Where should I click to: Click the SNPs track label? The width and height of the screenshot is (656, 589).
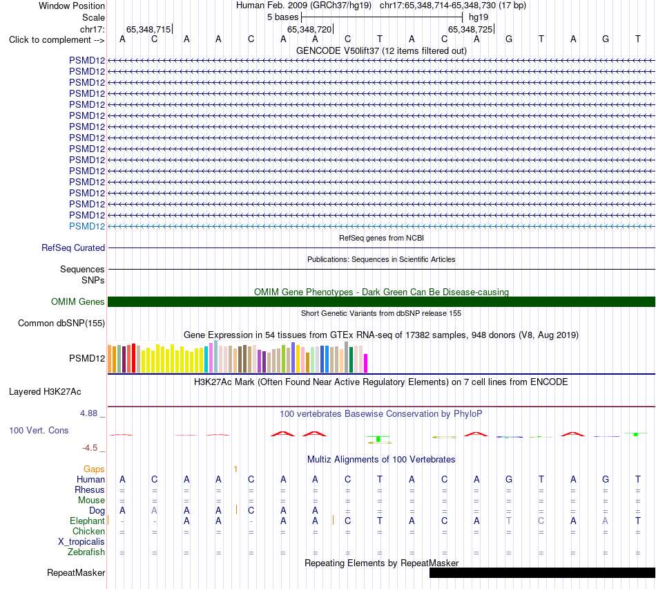(x=93, y=280)
